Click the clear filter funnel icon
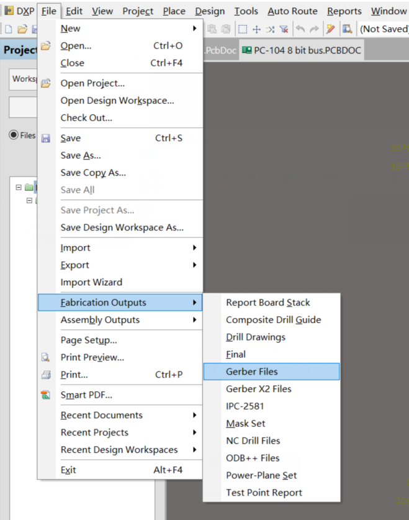The image size is (409, 520). (284, 29)
